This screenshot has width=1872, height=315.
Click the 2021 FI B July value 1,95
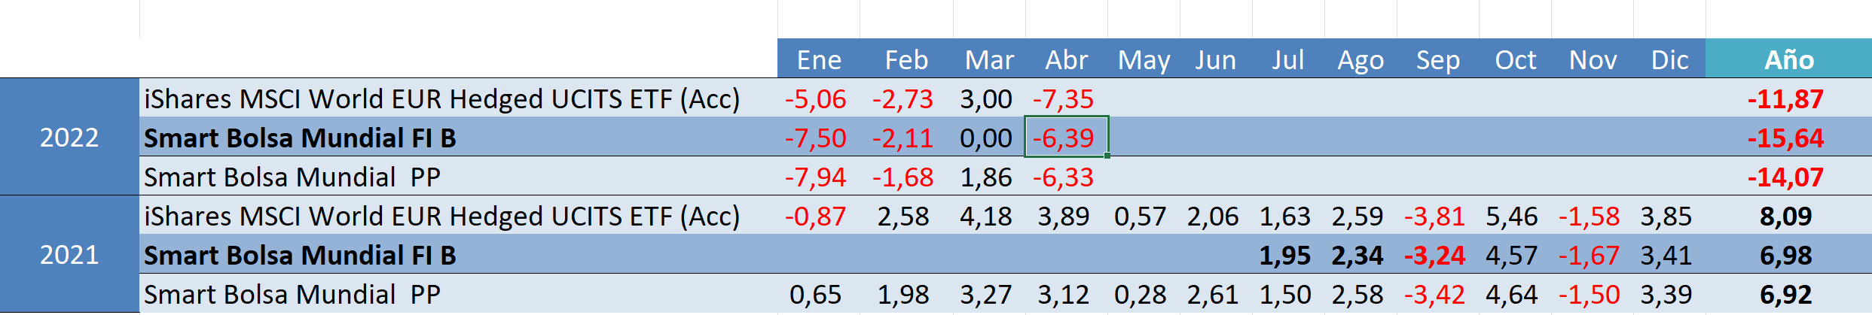[1285, 256]
